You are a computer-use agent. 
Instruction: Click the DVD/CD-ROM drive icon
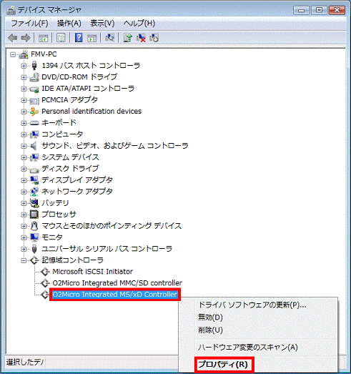click(x=34, y=77)
